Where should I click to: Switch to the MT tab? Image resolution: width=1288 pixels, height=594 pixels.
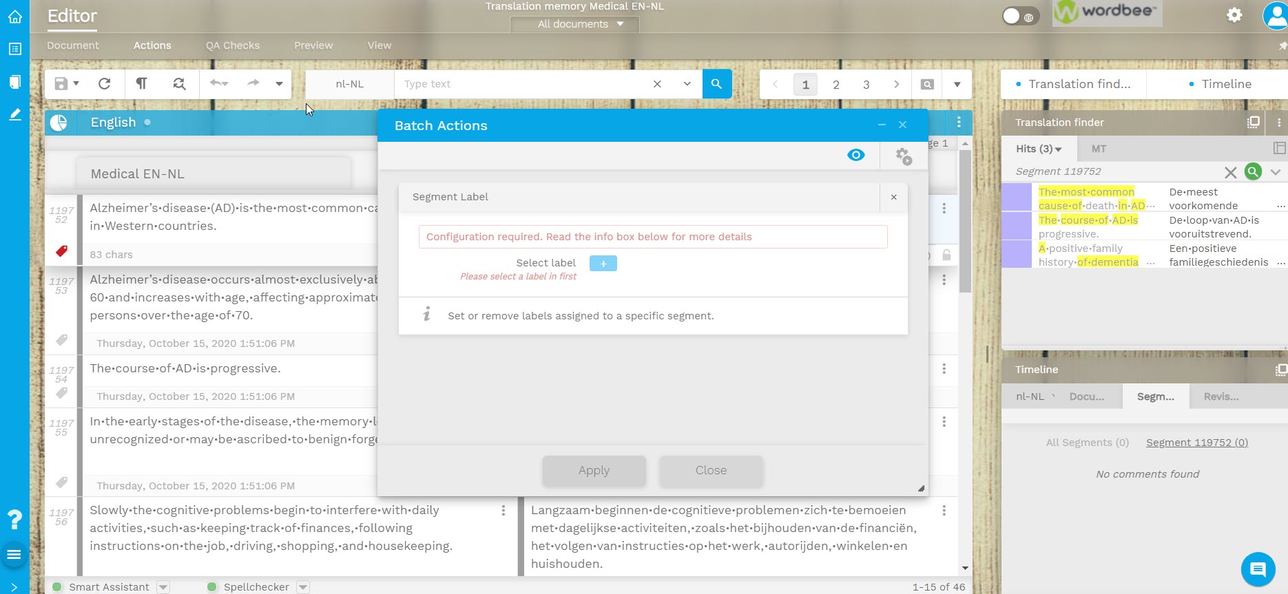(x=1099, y=149)
